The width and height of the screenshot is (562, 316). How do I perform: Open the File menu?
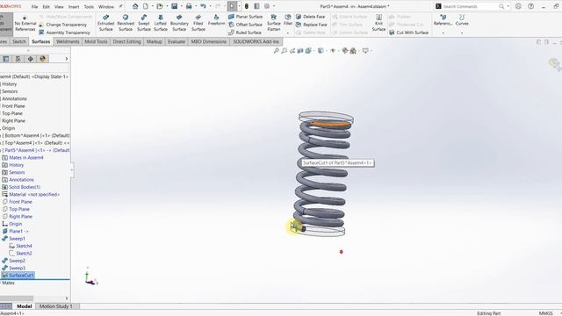coord(34,6)
